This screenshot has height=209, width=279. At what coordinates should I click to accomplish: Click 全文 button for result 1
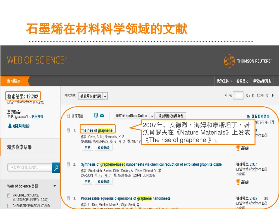[87, 147]
